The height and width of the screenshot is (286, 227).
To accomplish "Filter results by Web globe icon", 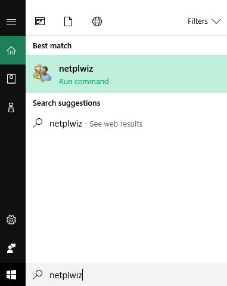I will point(97,21).
